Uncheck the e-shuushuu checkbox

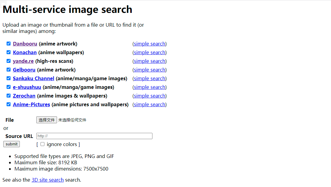(x=8, y=87)
